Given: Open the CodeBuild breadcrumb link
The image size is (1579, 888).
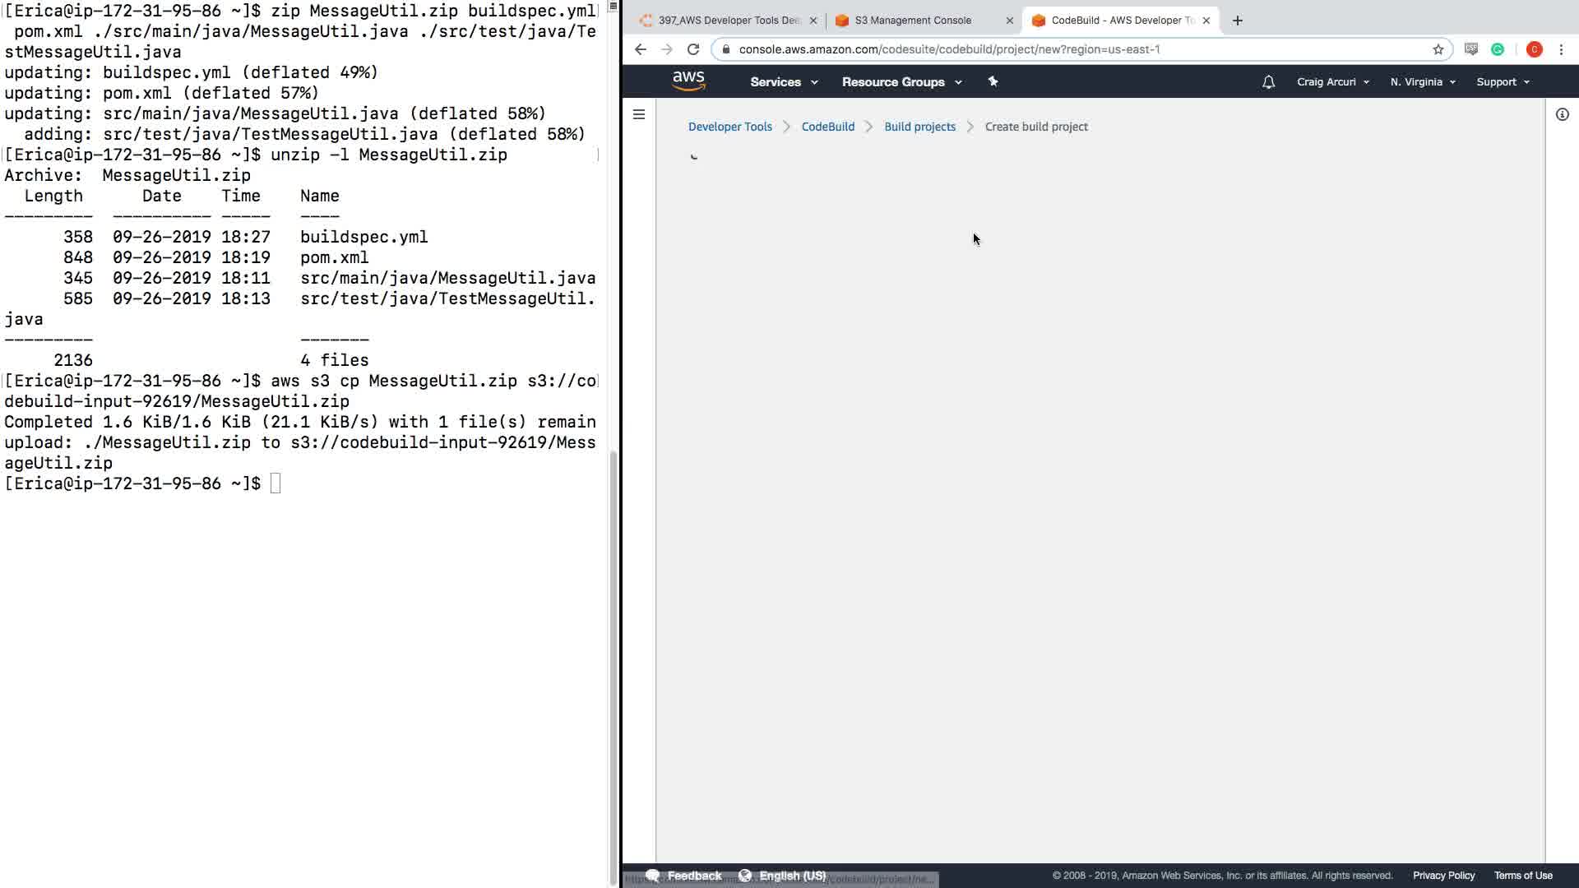Looking at the screenshot, I should pos(827,127).
